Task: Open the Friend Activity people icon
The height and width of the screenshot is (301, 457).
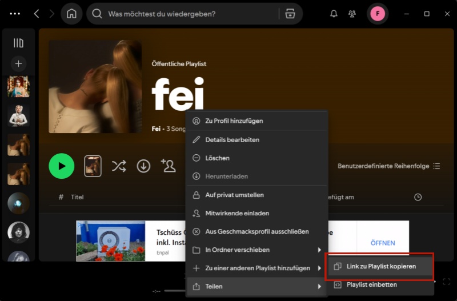Action: coord(352,14)
